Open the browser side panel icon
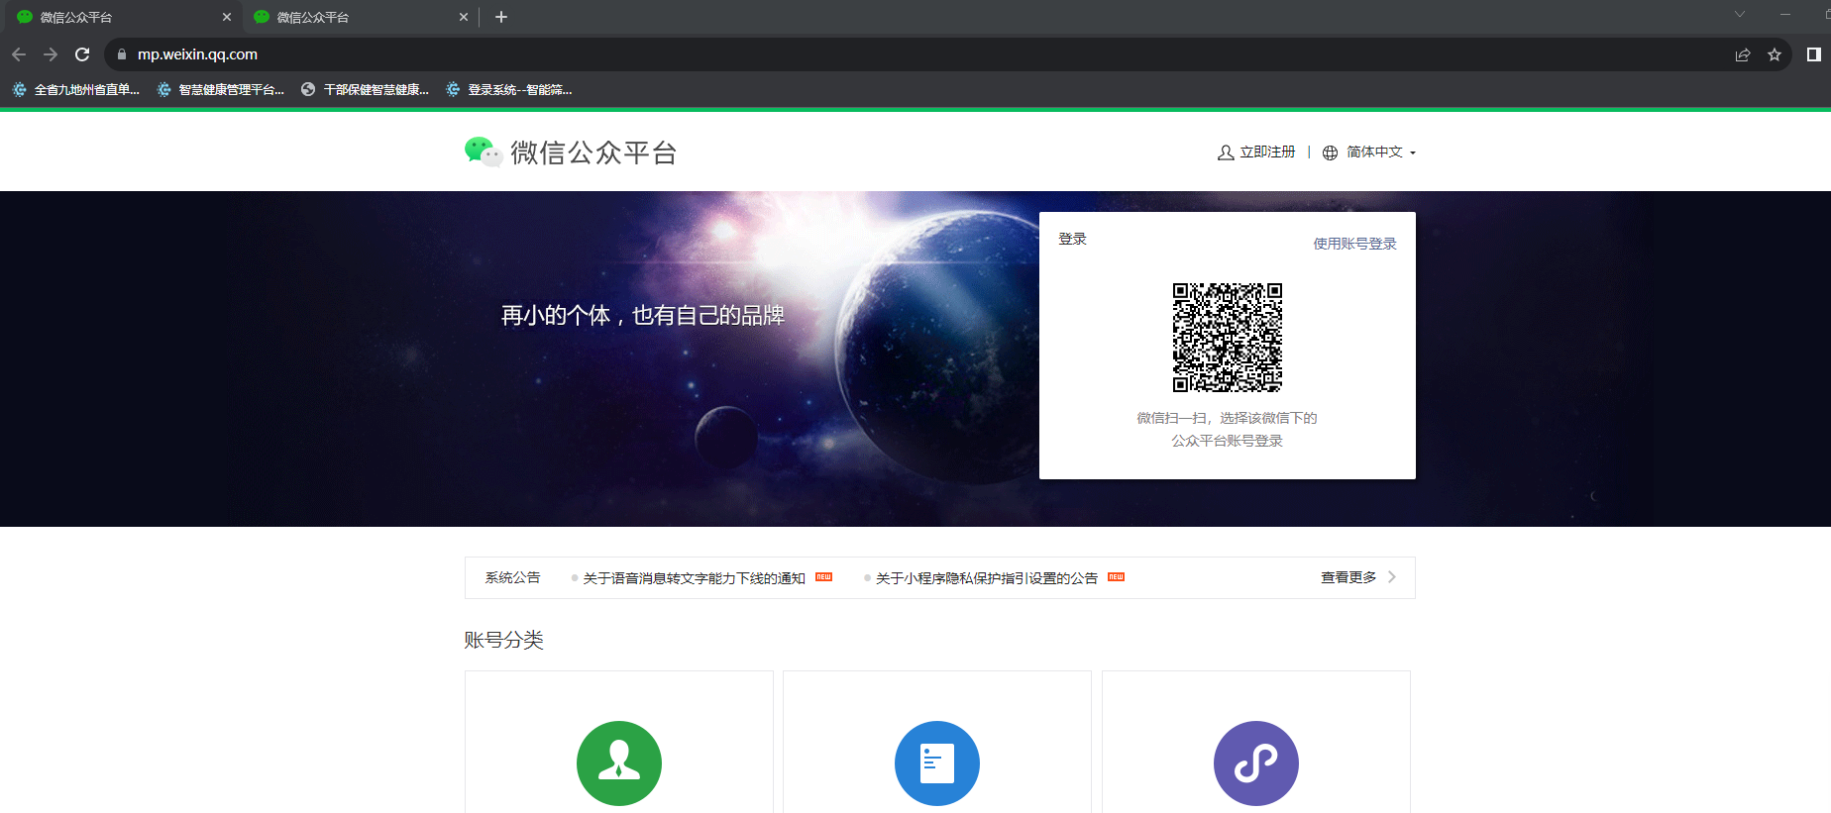1831x813 pixels. coord(1813,54)
